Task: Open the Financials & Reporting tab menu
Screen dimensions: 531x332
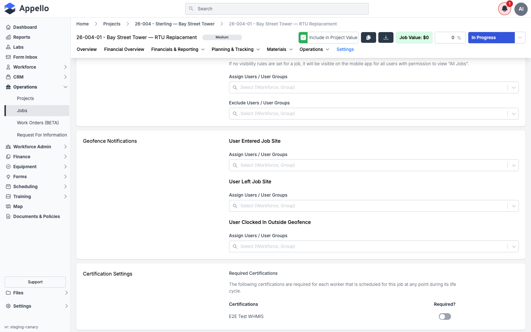Action: pos(178,49)
